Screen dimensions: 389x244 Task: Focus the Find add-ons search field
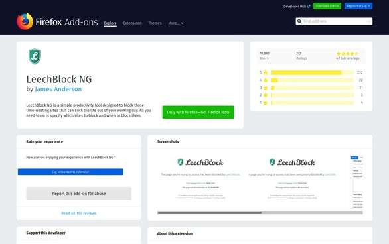334,21
